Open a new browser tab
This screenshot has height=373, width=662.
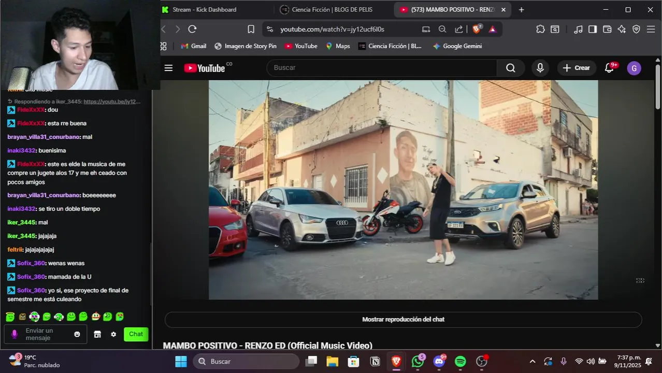coord(521,9)
